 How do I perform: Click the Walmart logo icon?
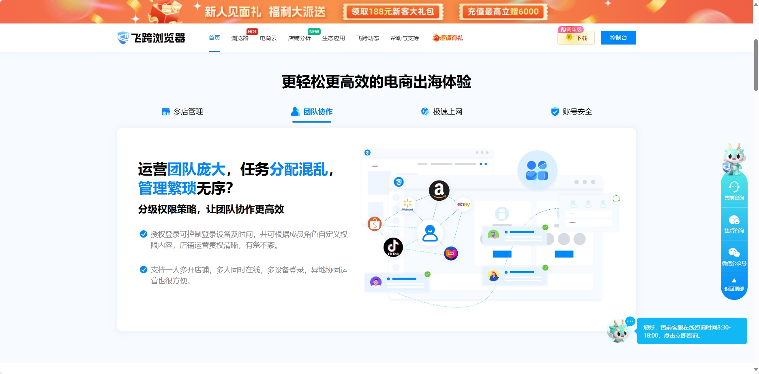point(407,204)
